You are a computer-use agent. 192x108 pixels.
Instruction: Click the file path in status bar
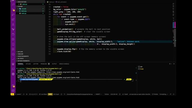(80, 94)
